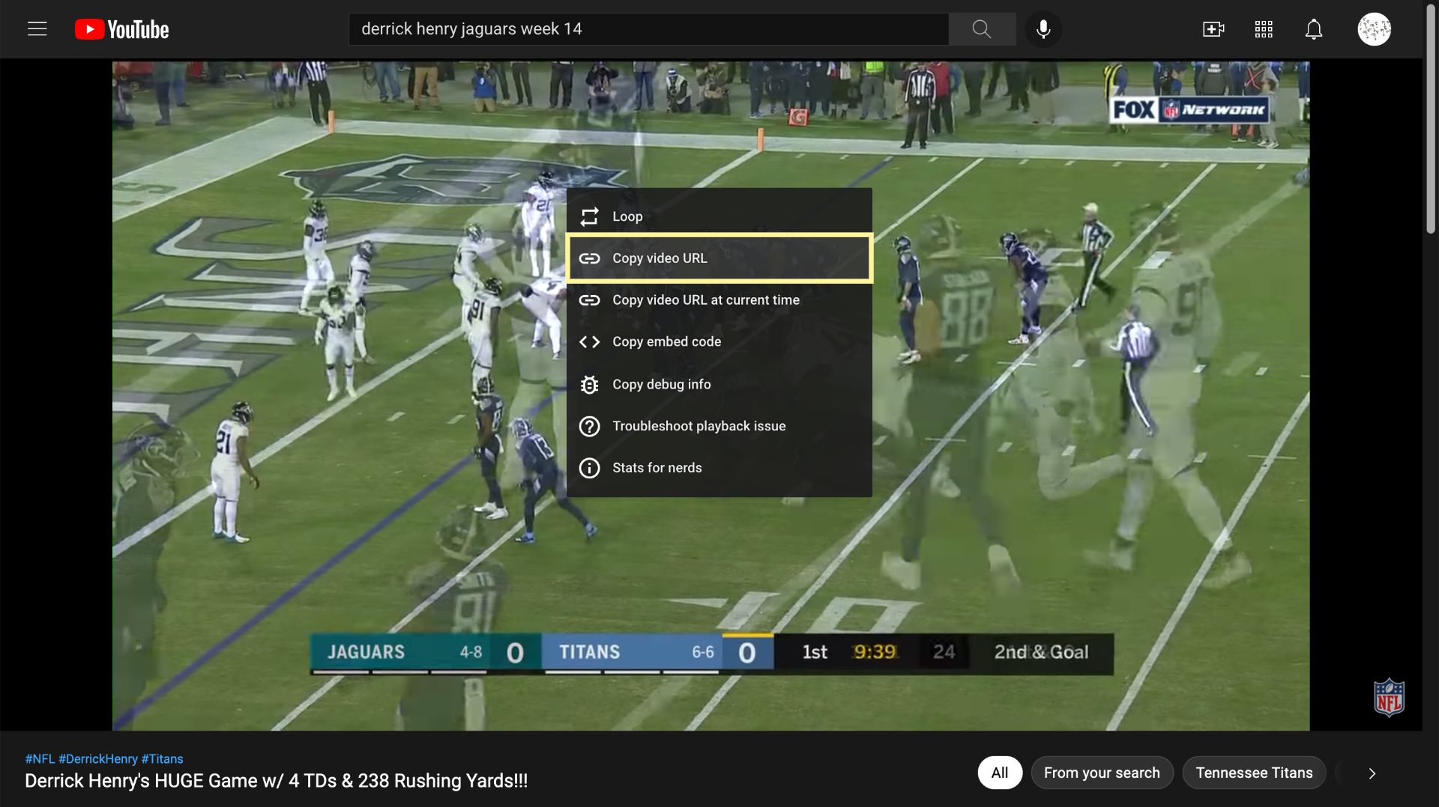Show Stats for nerds

(x=718, y=468)
